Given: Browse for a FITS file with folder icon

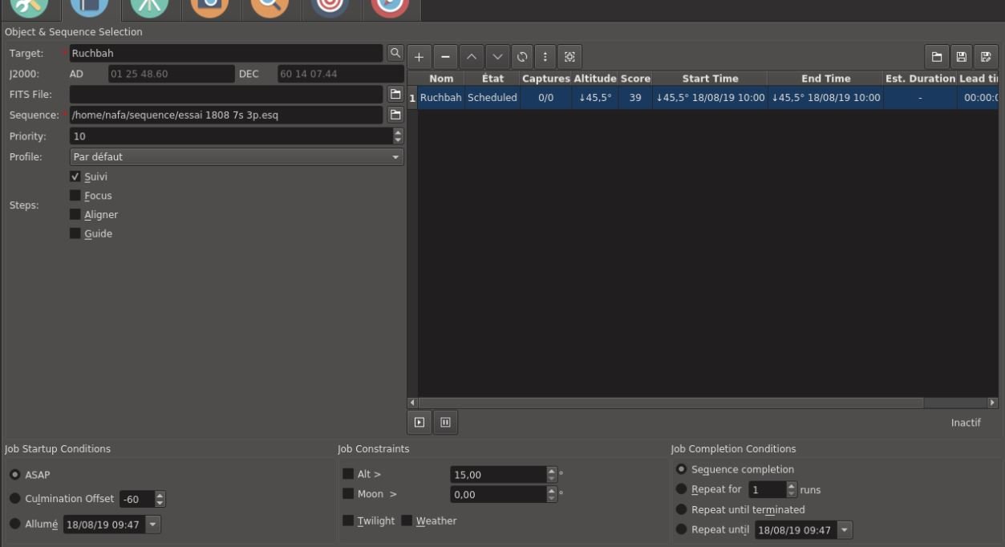Looking at the screenshot, I should click(x=395, y=94).
